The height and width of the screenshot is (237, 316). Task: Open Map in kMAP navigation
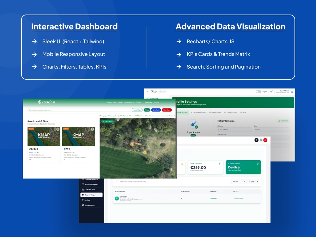tap(115, 102)
